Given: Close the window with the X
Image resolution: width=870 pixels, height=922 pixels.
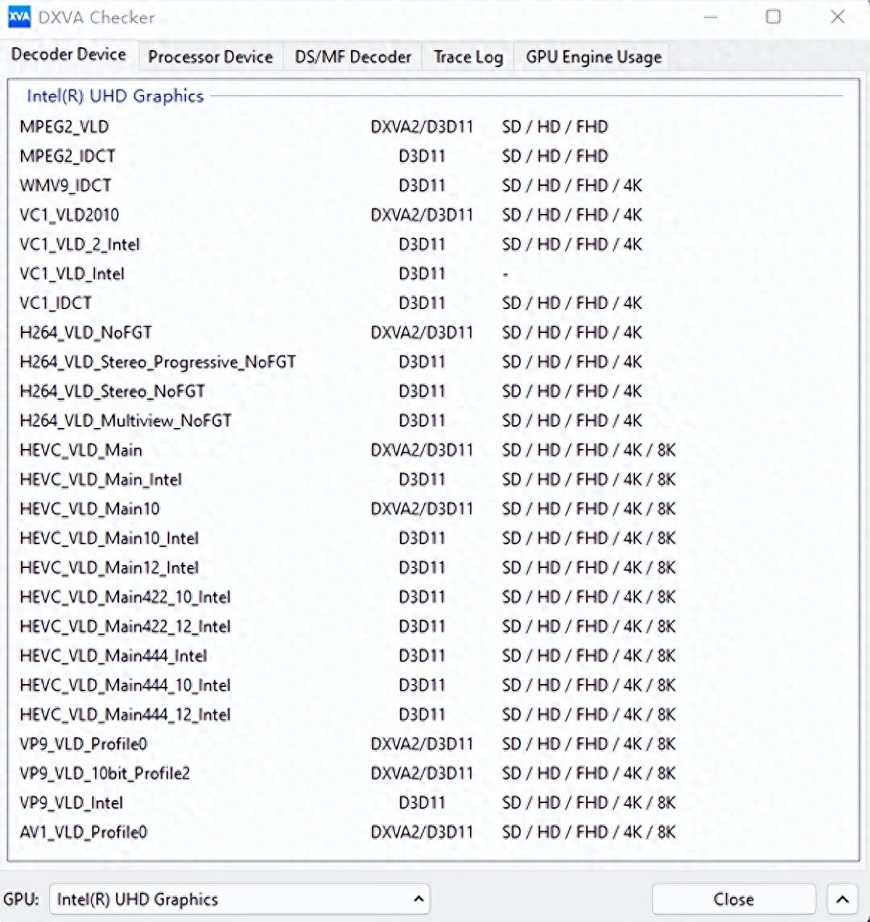Looking at the screenshot, I should [837, 17].
